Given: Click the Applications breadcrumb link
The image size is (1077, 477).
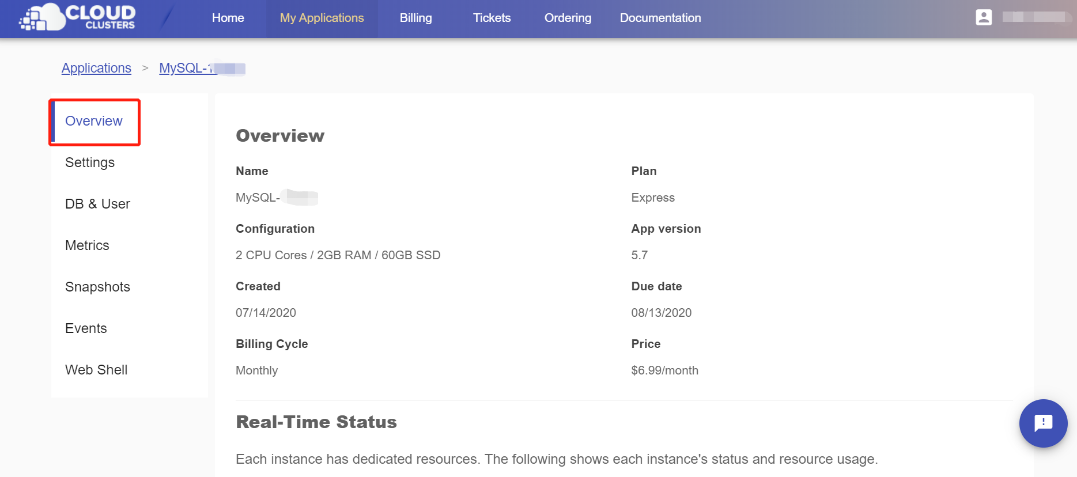Looking at the screenshot, I should point(96,68).
